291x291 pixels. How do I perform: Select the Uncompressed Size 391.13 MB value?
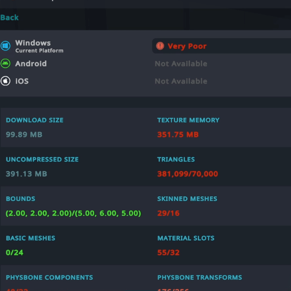26,174
